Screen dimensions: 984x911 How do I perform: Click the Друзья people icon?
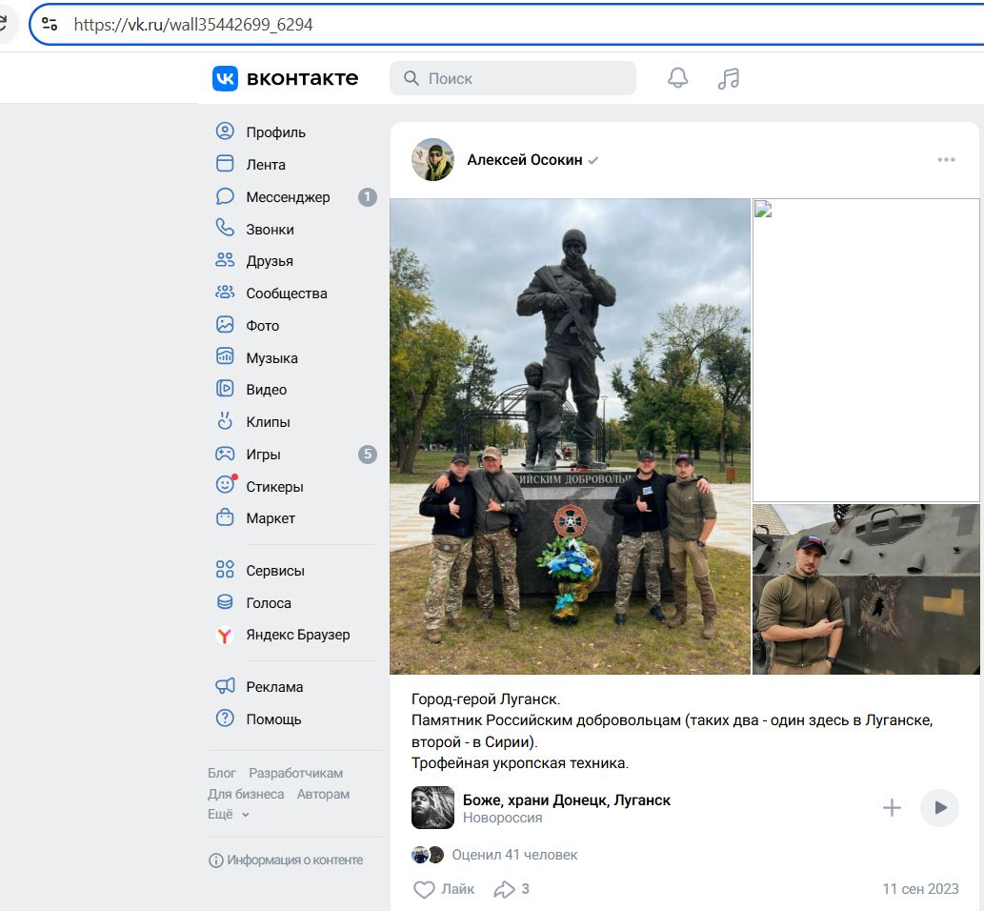225,260
